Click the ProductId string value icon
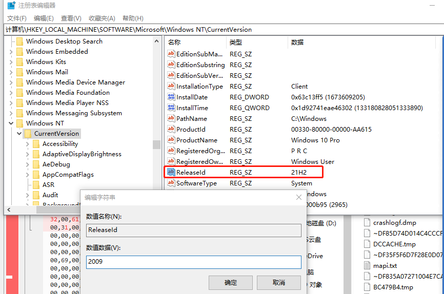The height and width of the screenshot is (294, 444). 171,129
